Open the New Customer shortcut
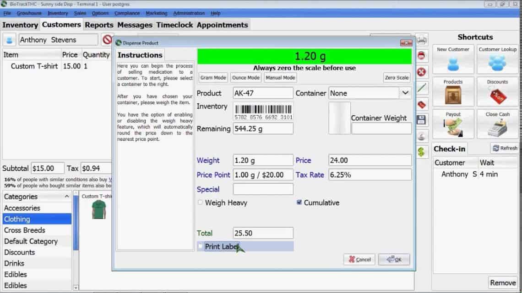Image resolution: width=522 pixels, height=293 pixels. click(453, 59)
